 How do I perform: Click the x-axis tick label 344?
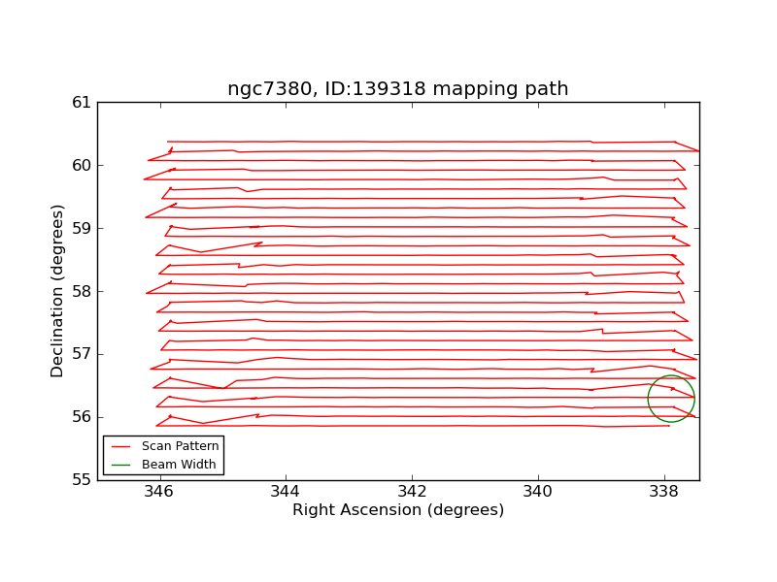(287, 492)
